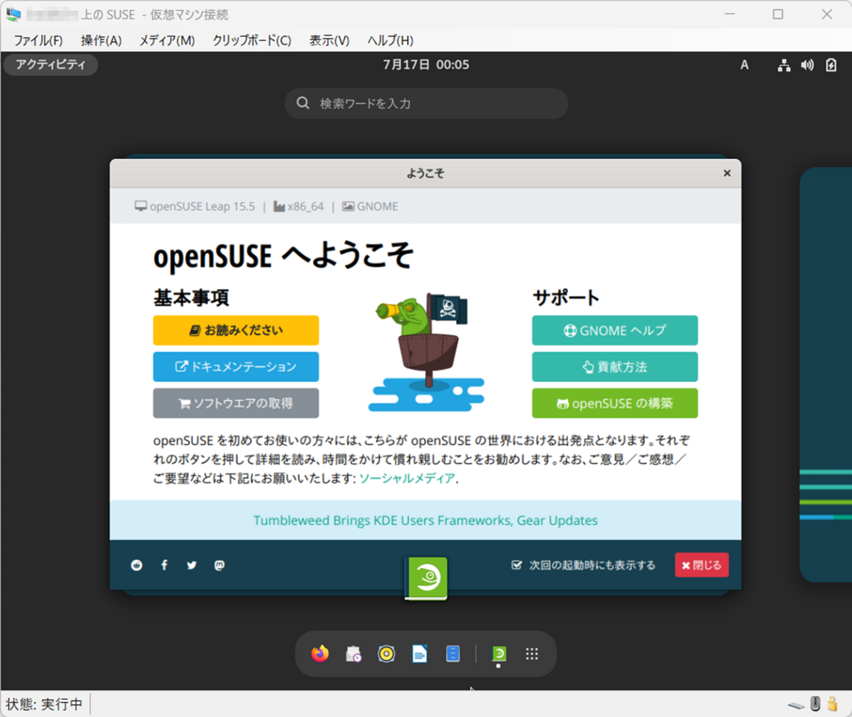Click the red 閉じる button
The image size is (852, 717).
701,565
